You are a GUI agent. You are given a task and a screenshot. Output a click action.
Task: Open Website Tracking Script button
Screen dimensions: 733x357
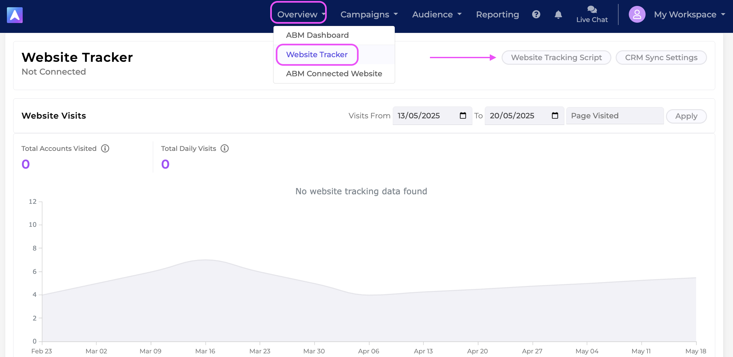pyautogui.click(x=556, y=58)
